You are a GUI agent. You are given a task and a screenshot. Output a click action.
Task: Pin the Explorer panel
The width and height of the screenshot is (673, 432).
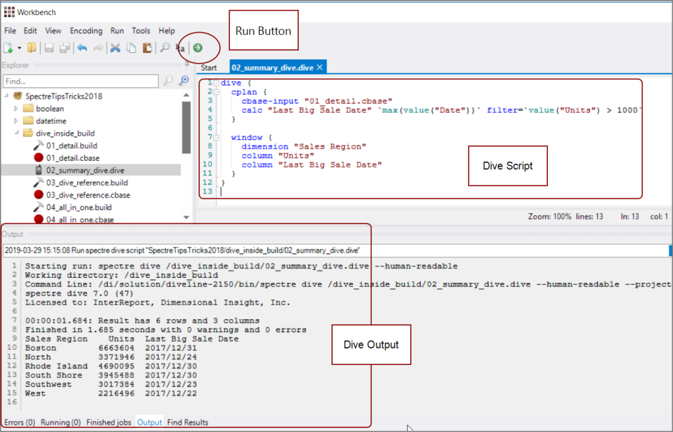[186, 65]
